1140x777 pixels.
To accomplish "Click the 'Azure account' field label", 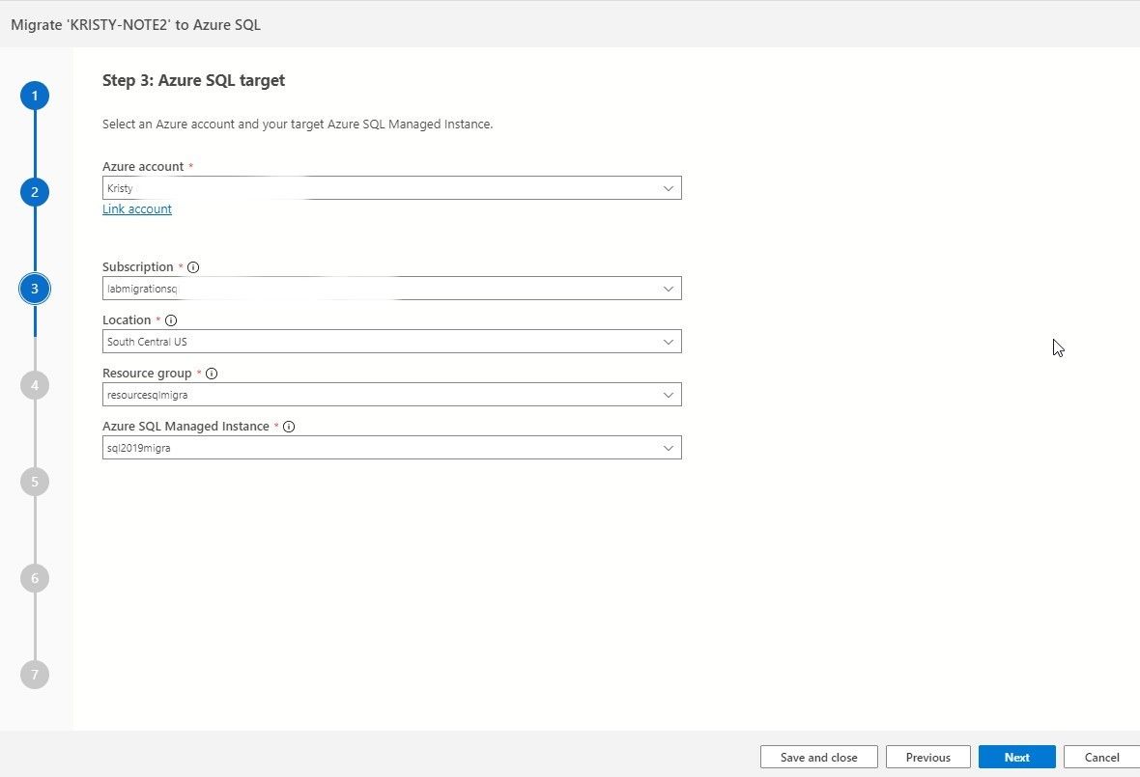I will tap(143, 166).
